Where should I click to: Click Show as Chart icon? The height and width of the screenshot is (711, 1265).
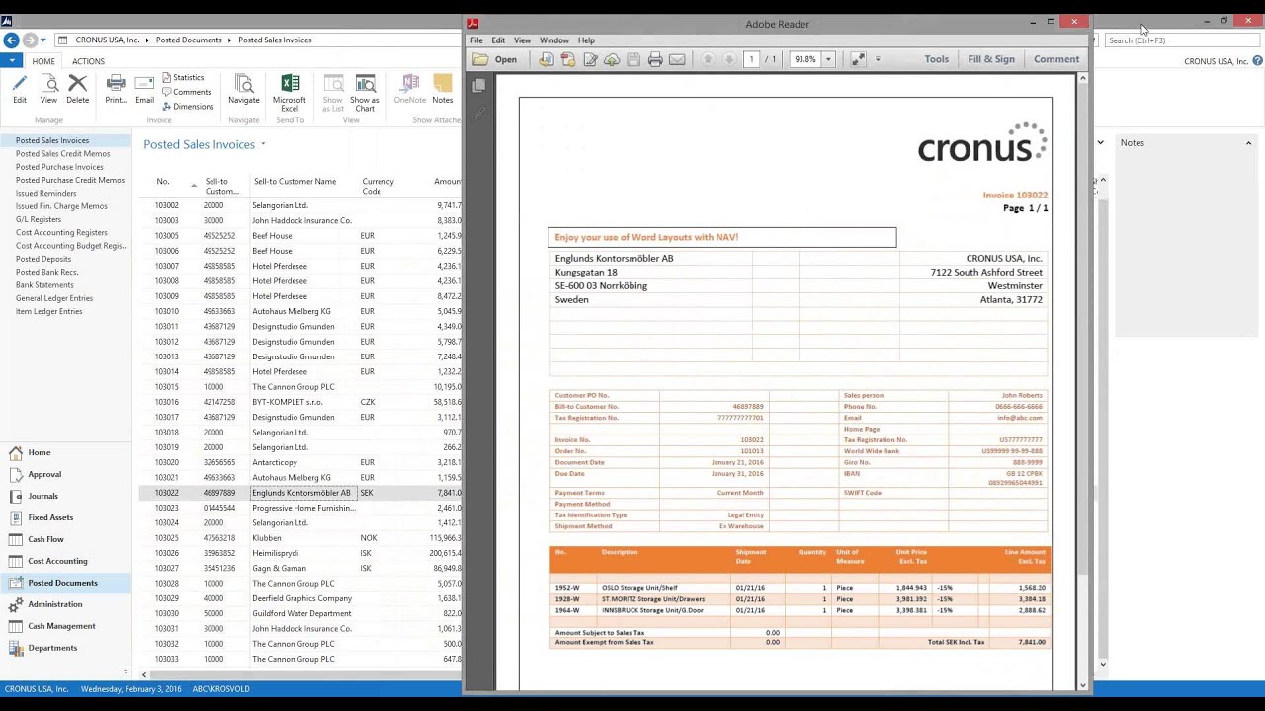[x=365, y=84]
